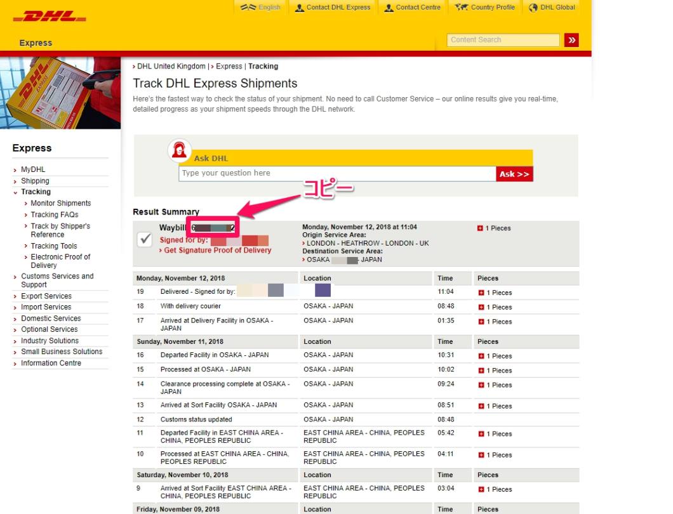Click the Country Profile world map icon
The width and height of the screenshot is (673, 514).
(462, 7)
